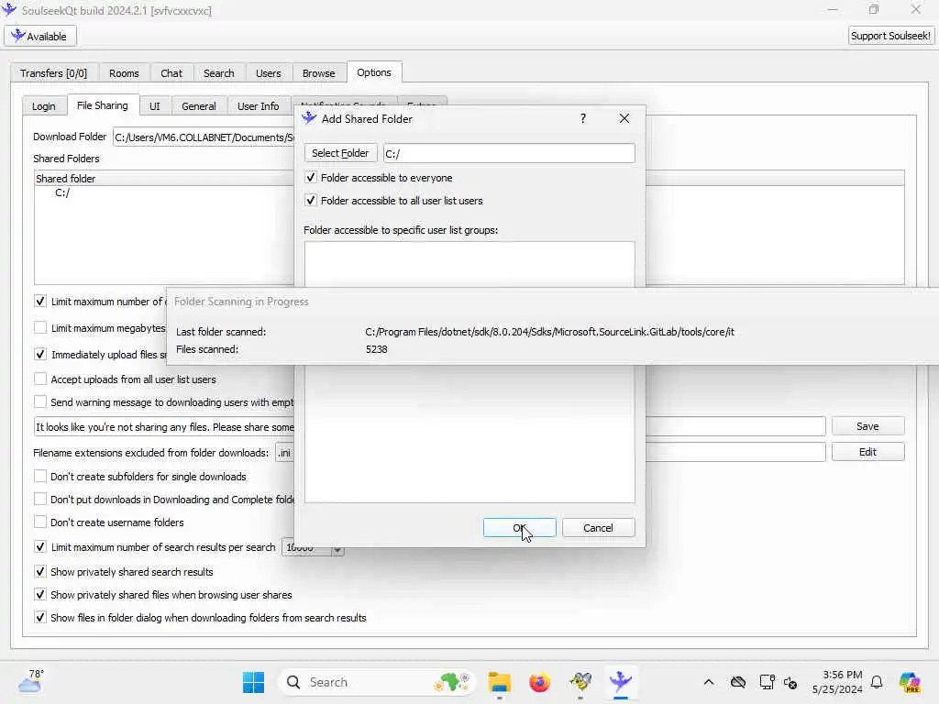This screenshot has height=704, width=939.
Task: Click the warning message text field
Action: 164,427
